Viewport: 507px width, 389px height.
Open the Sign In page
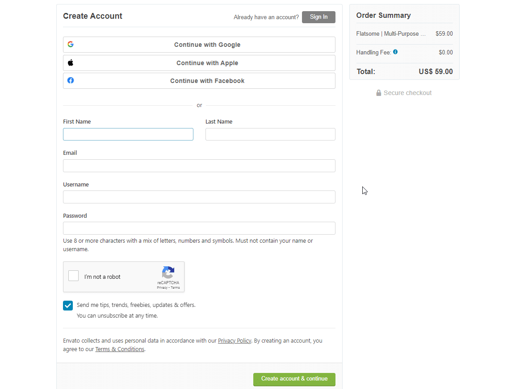pos(318,17)
